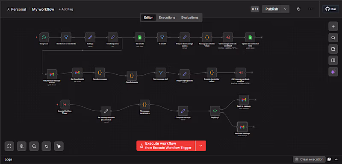Select the Send new message Gmail node
Viewport: 342px width, 164px height.
click(x=242, y=127)
